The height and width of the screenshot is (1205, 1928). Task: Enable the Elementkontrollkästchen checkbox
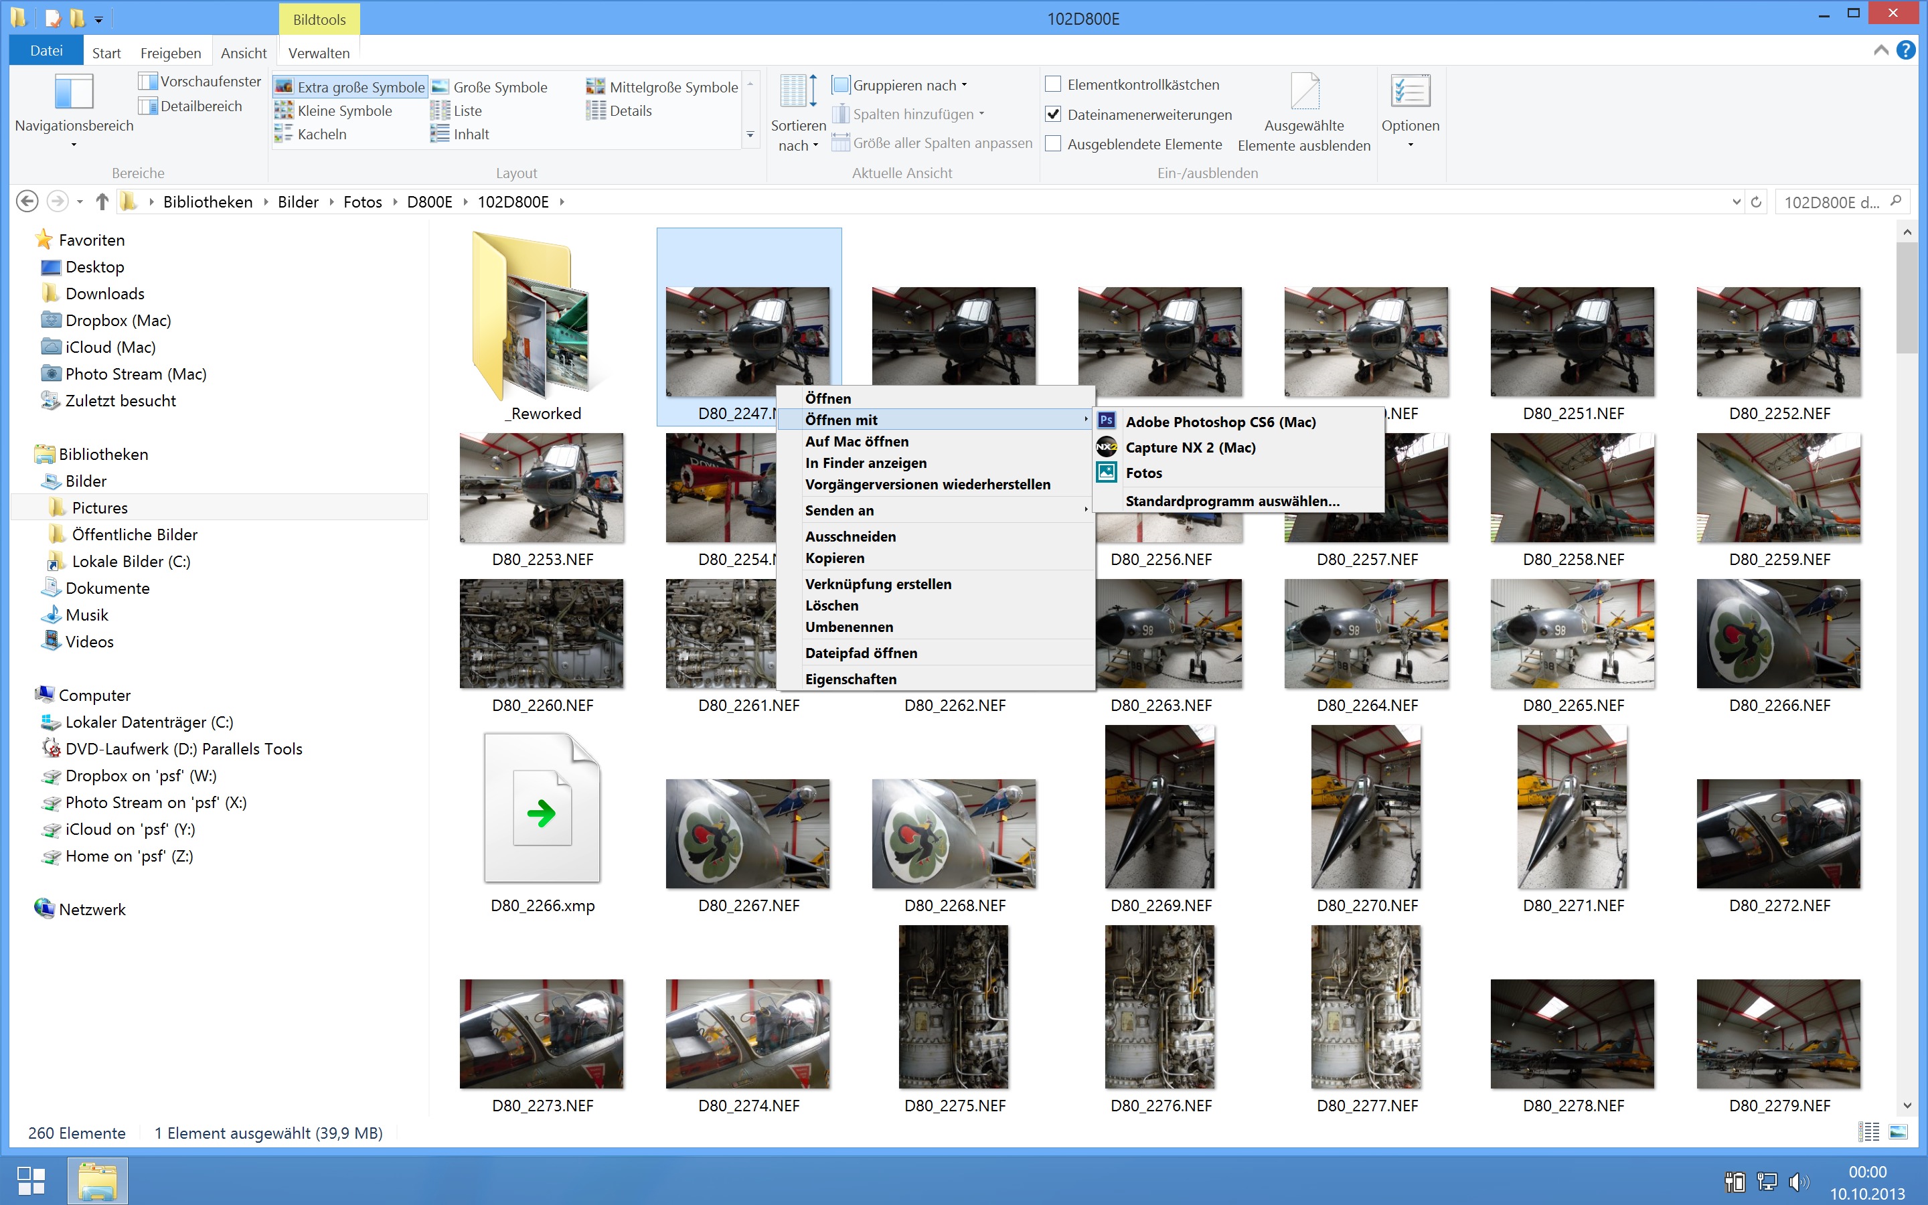click(x=1053, y=84)
